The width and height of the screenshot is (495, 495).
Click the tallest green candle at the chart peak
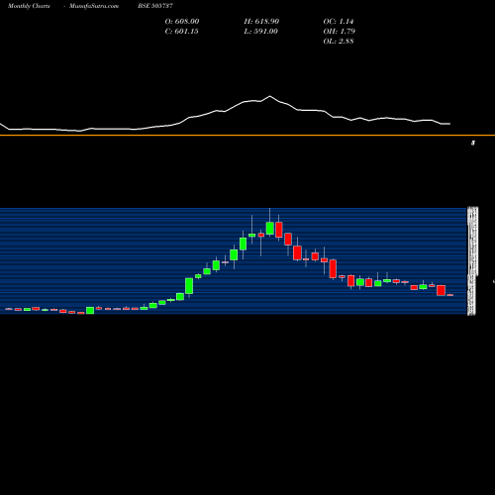(x=270, y=229)
